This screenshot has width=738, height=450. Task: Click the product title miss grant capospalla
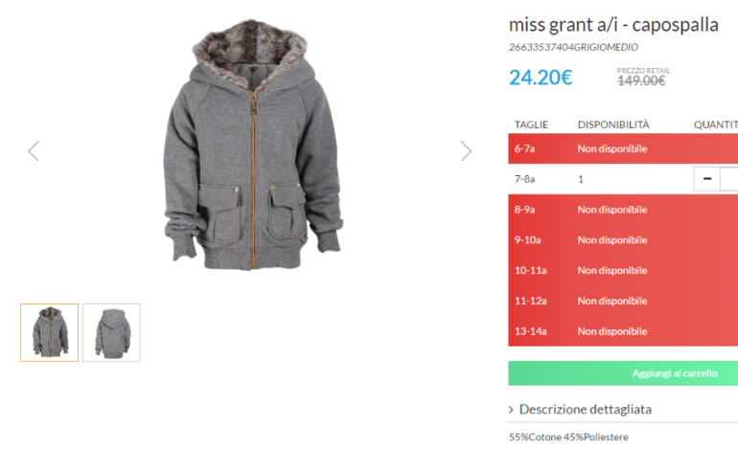pos(613,25)
